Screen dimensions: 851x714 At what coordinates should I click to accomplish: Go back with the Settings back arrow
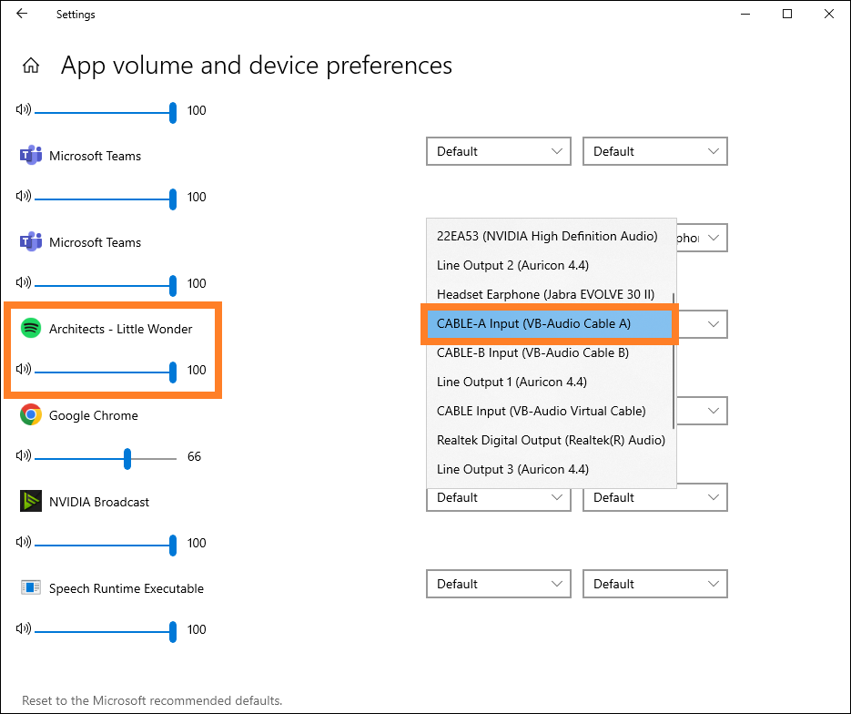pyautogui.click(x=22, y=14)
